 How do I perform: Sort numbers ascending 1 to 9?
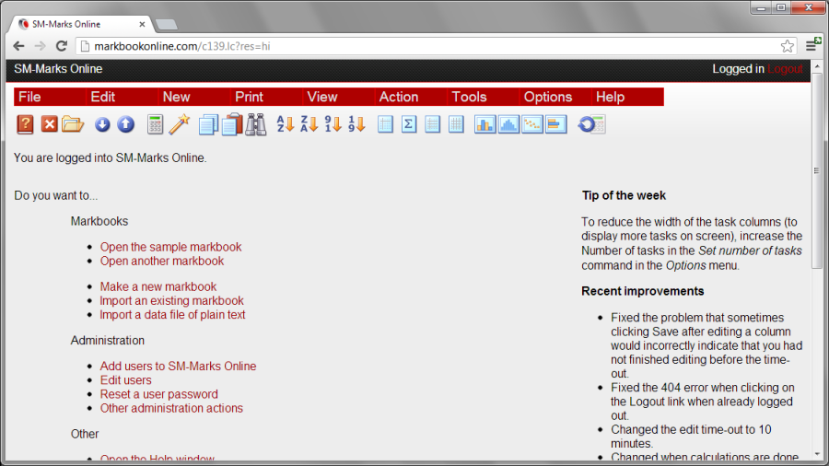click(x=356, y=124)
